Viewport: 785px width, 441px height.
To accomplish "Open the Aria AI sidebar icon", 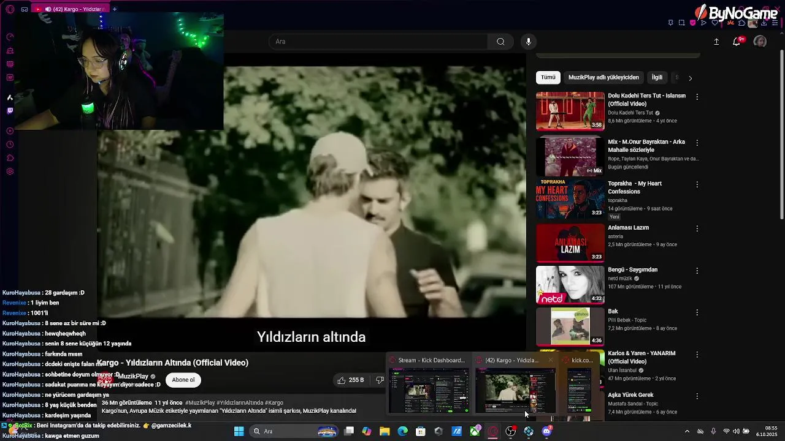I will pos(10,97).
